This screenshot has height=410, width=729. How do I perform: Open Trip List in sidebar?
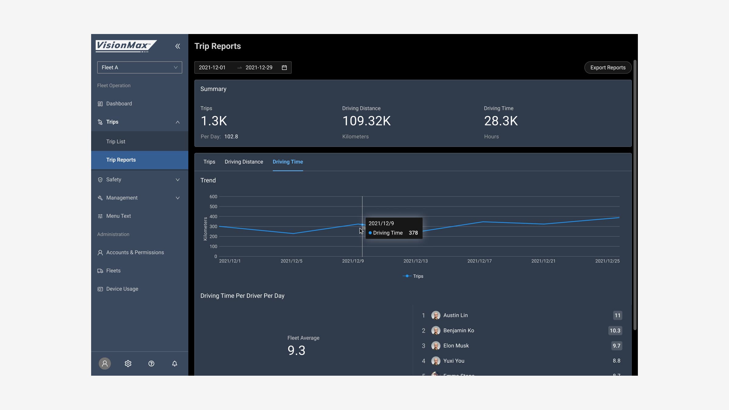[x=116, y=142]
